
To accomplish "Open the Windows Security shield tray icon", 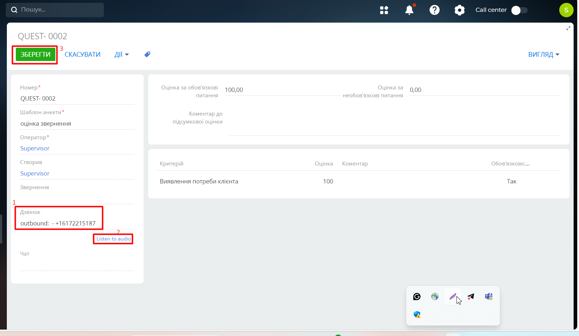I will 417,314.
